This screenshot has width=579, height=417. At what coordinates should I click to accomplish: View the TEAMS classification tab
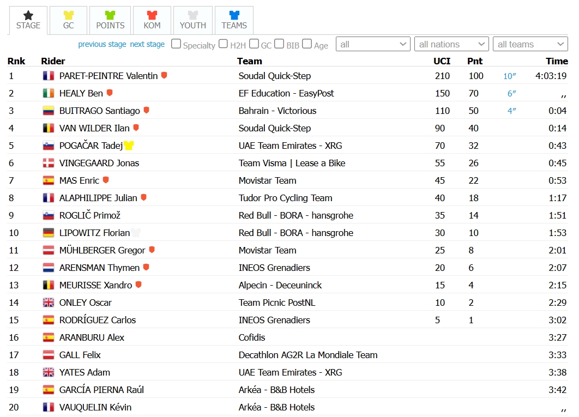tap(234, 20)
